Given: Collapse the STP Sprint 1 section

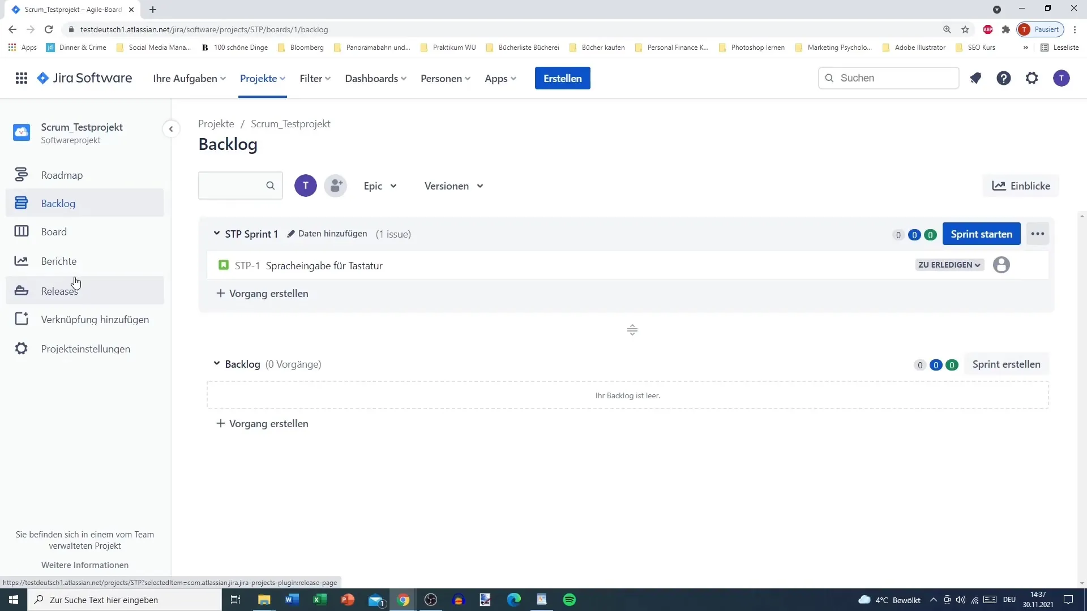Looking at the screenshot, I should [x=216, y=234].
